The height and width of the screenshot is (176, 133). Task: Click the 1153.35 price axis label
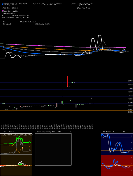pos(130,92)
